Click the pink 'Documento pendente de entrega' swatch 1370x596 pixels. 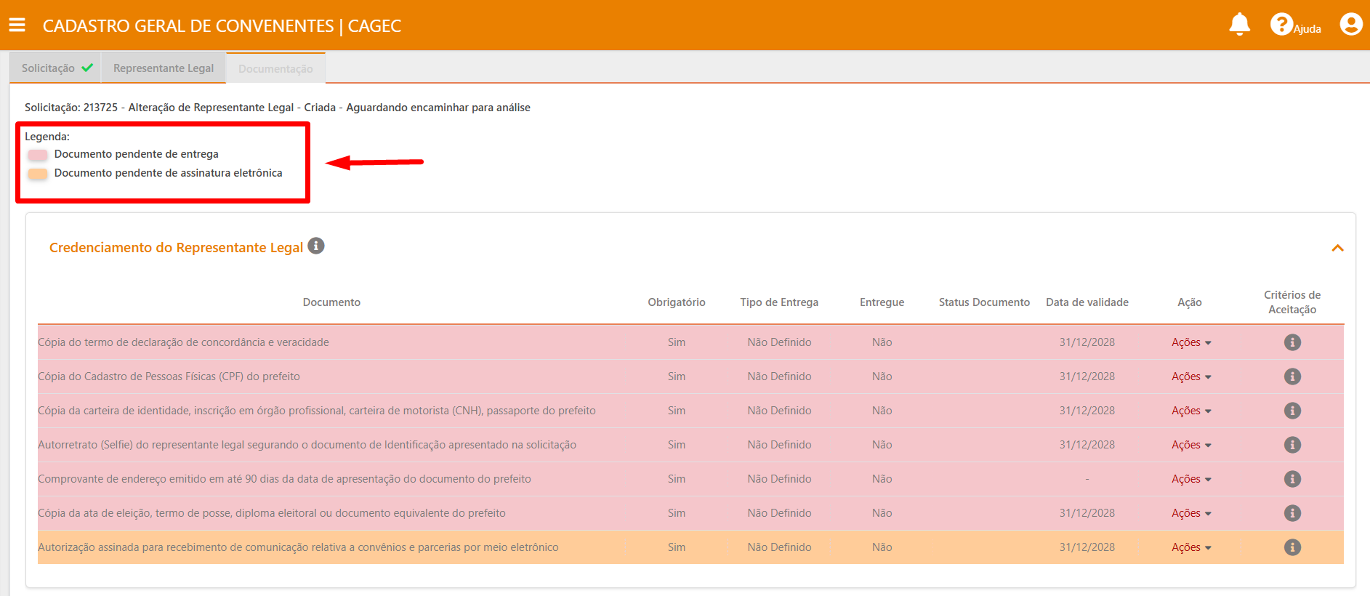38,155
